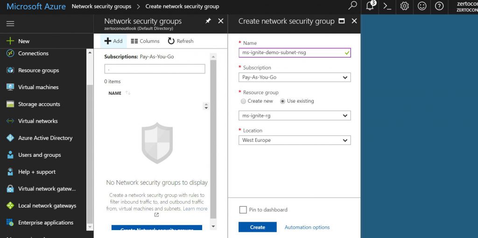Click the blade list scroll down arrow
The height and width of the screenshot is (238, 478).
213,226
